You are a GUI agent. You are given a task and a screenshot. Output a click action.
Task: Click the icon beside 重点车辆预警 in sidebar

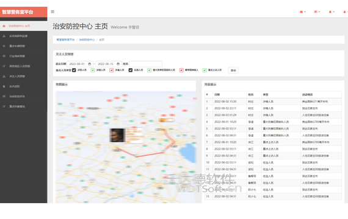4,46
